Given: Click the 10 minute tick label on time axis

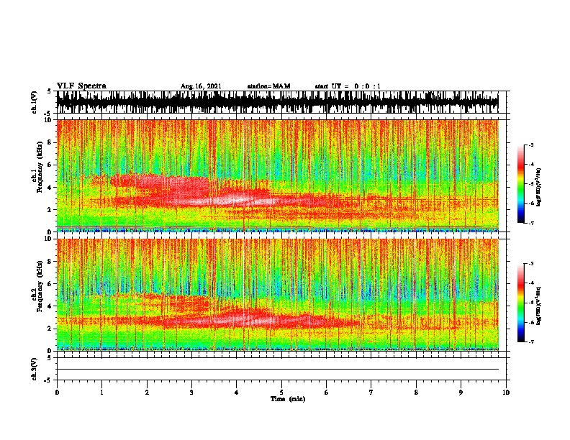Looking at the screenshot, I should [506, 393].
